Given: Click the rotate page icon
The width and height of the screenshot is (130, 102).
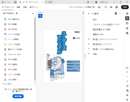Looking at the screenshot, I should point(127,86).
